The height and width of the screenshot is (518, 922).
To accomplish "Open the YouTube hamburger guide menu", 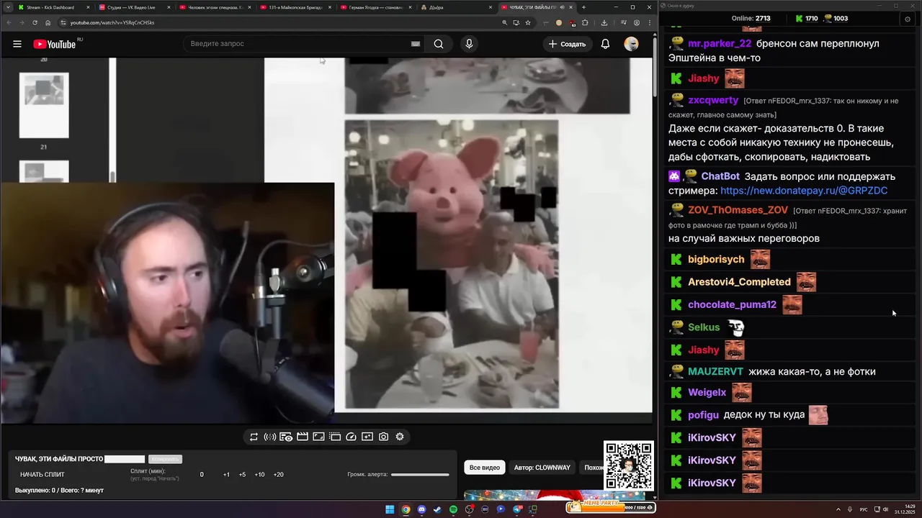I will (17, 44).
